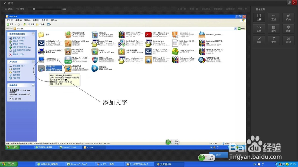The width and height of the screenshot is (298, 167).
Task: Click 撤销合并 undo merge
Action: [x=242, y=9]
